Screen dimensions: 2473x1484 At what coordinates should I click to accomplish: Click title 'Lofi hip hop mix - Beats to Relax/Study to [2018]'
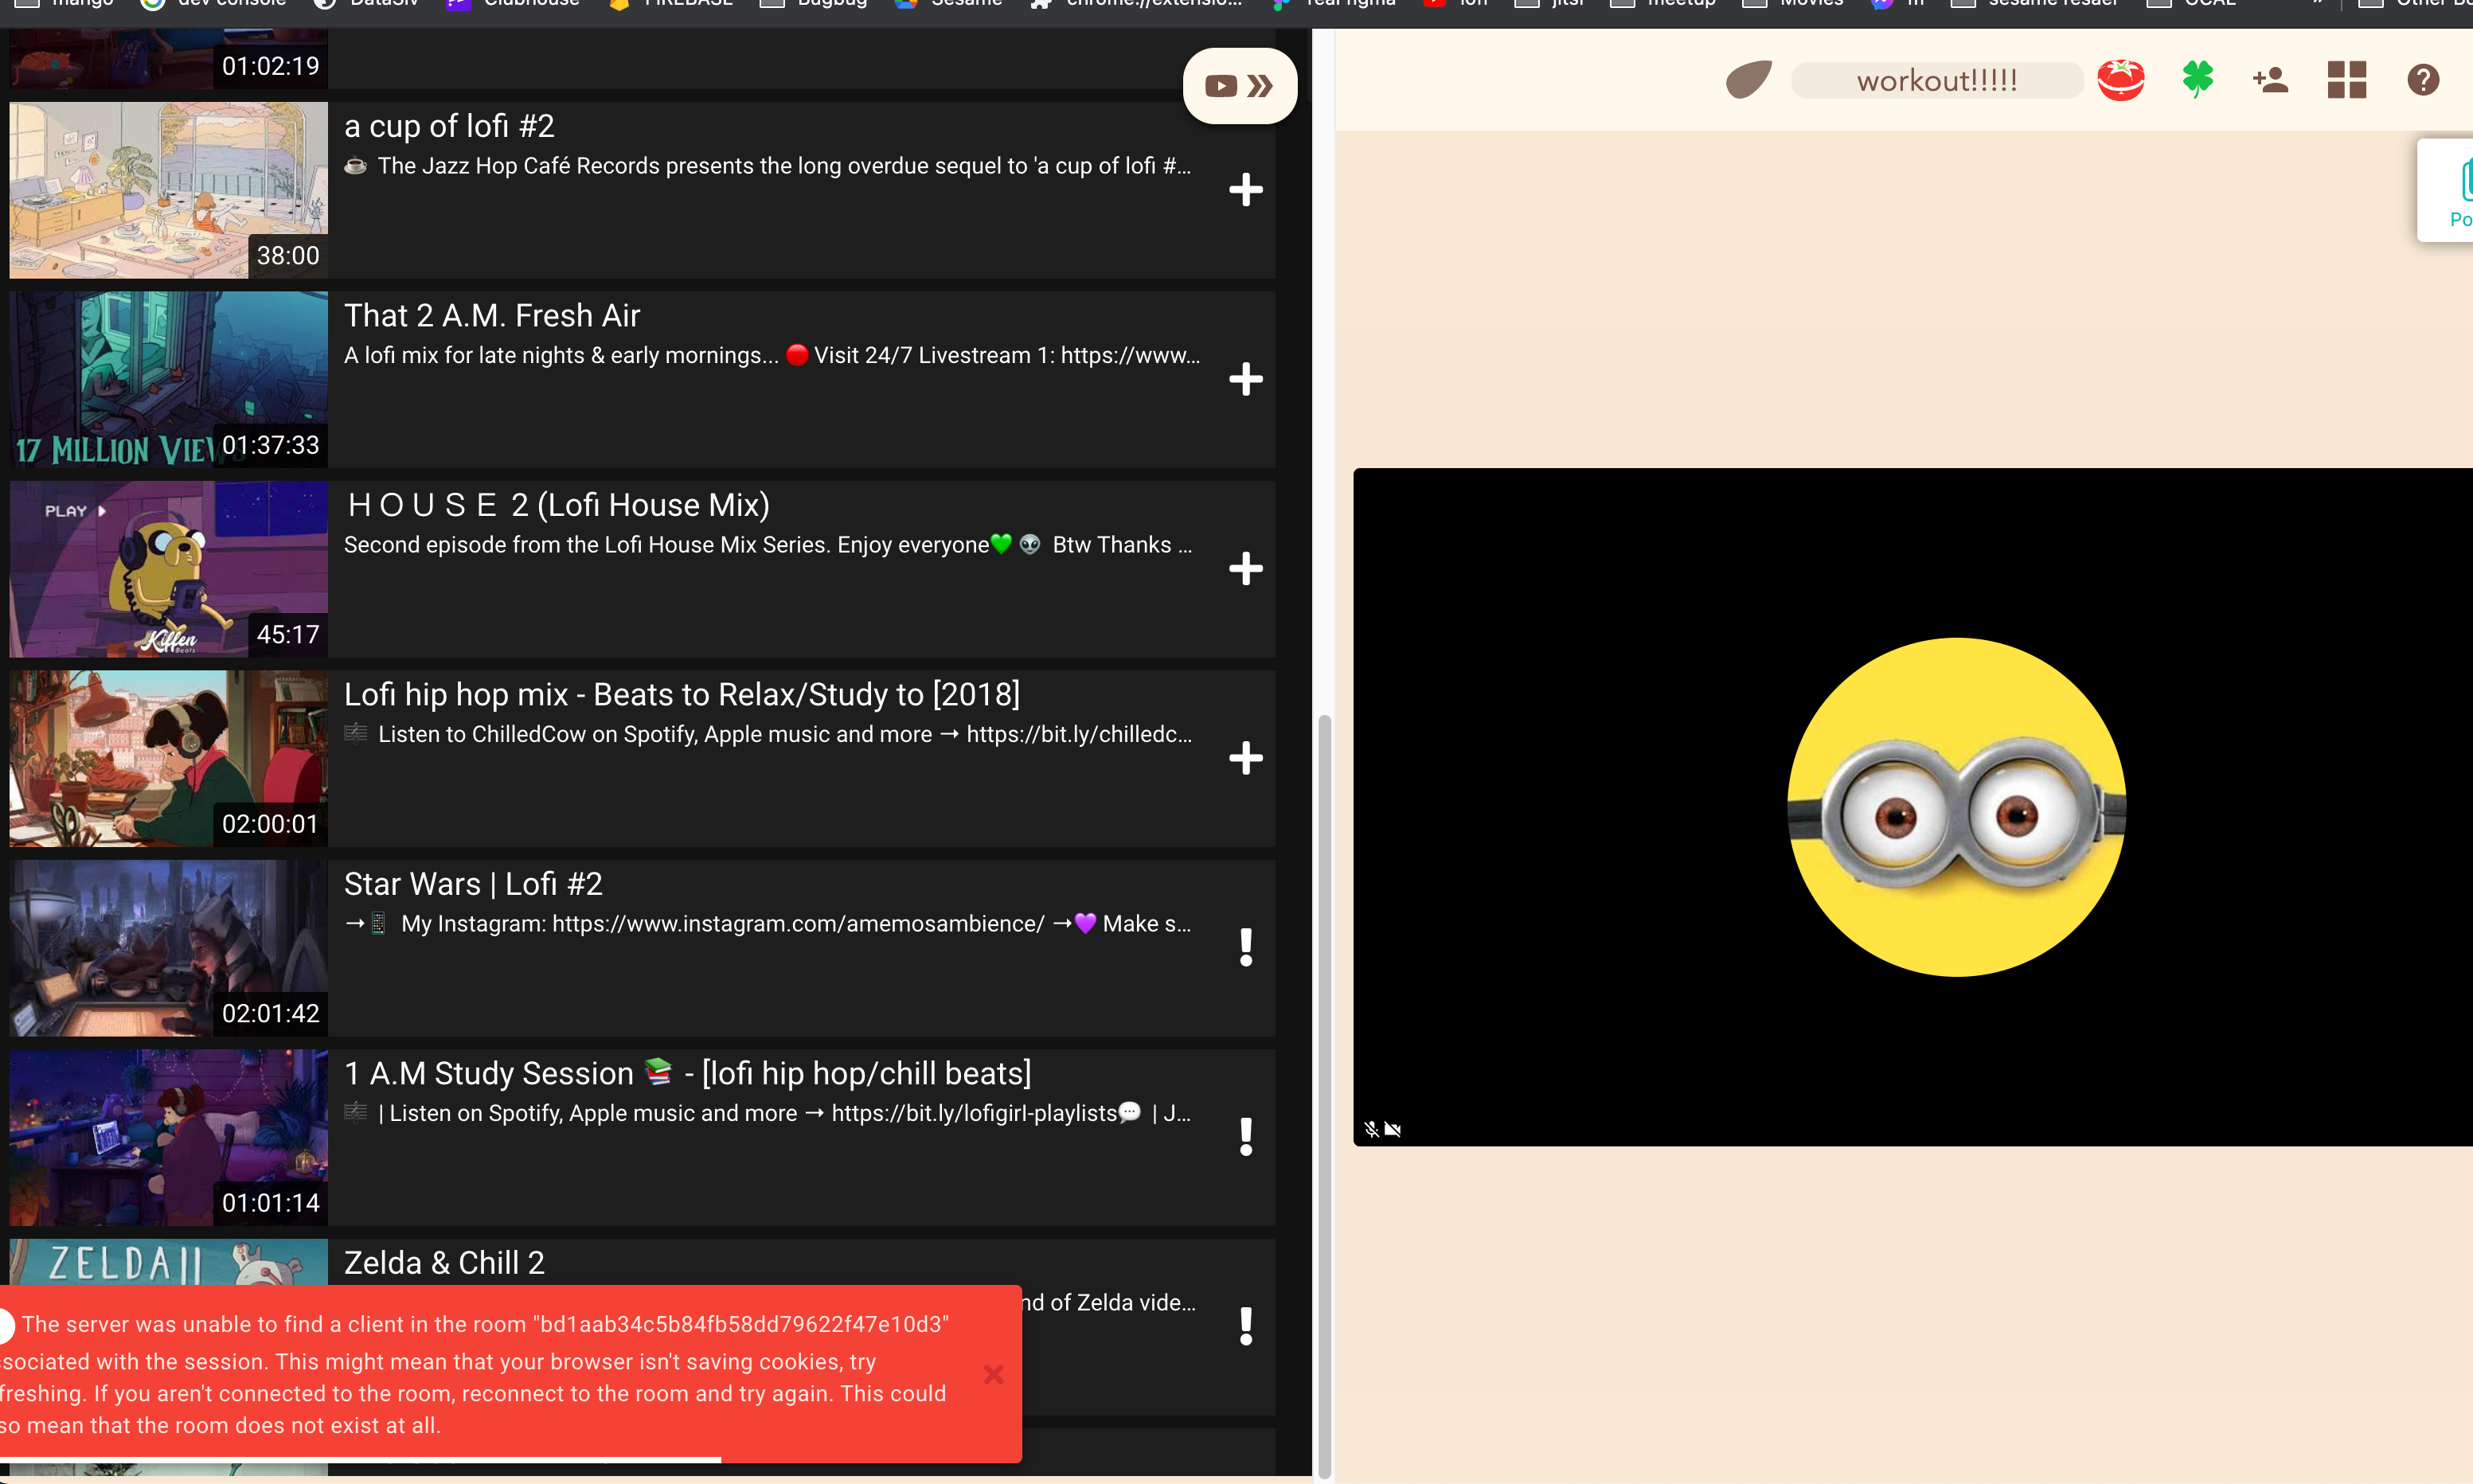tap(682, 695)
